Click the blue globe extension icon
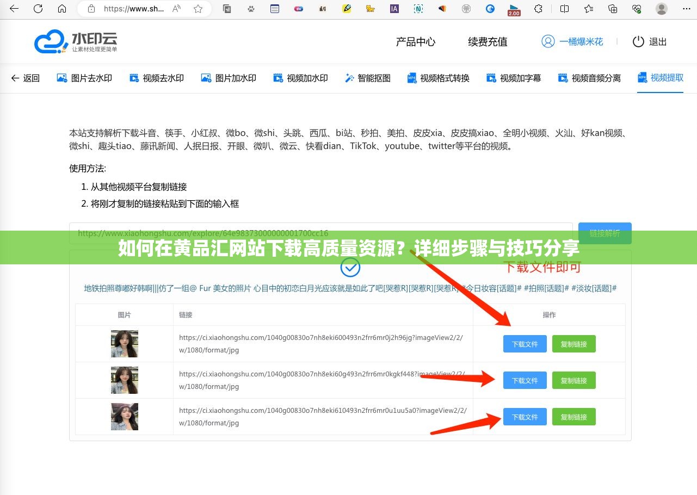Viewport: 697px width, 495px height. (490, 9)
